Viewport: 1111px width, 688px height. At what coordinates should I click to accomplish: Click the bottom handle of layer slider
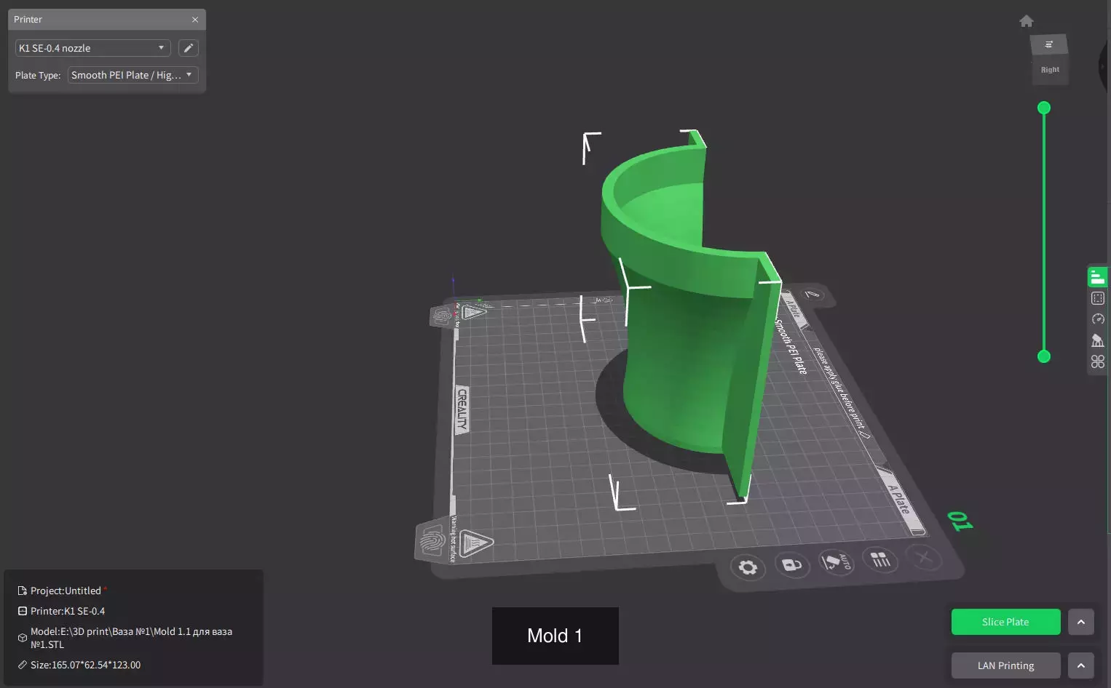tap(1044, 356)
